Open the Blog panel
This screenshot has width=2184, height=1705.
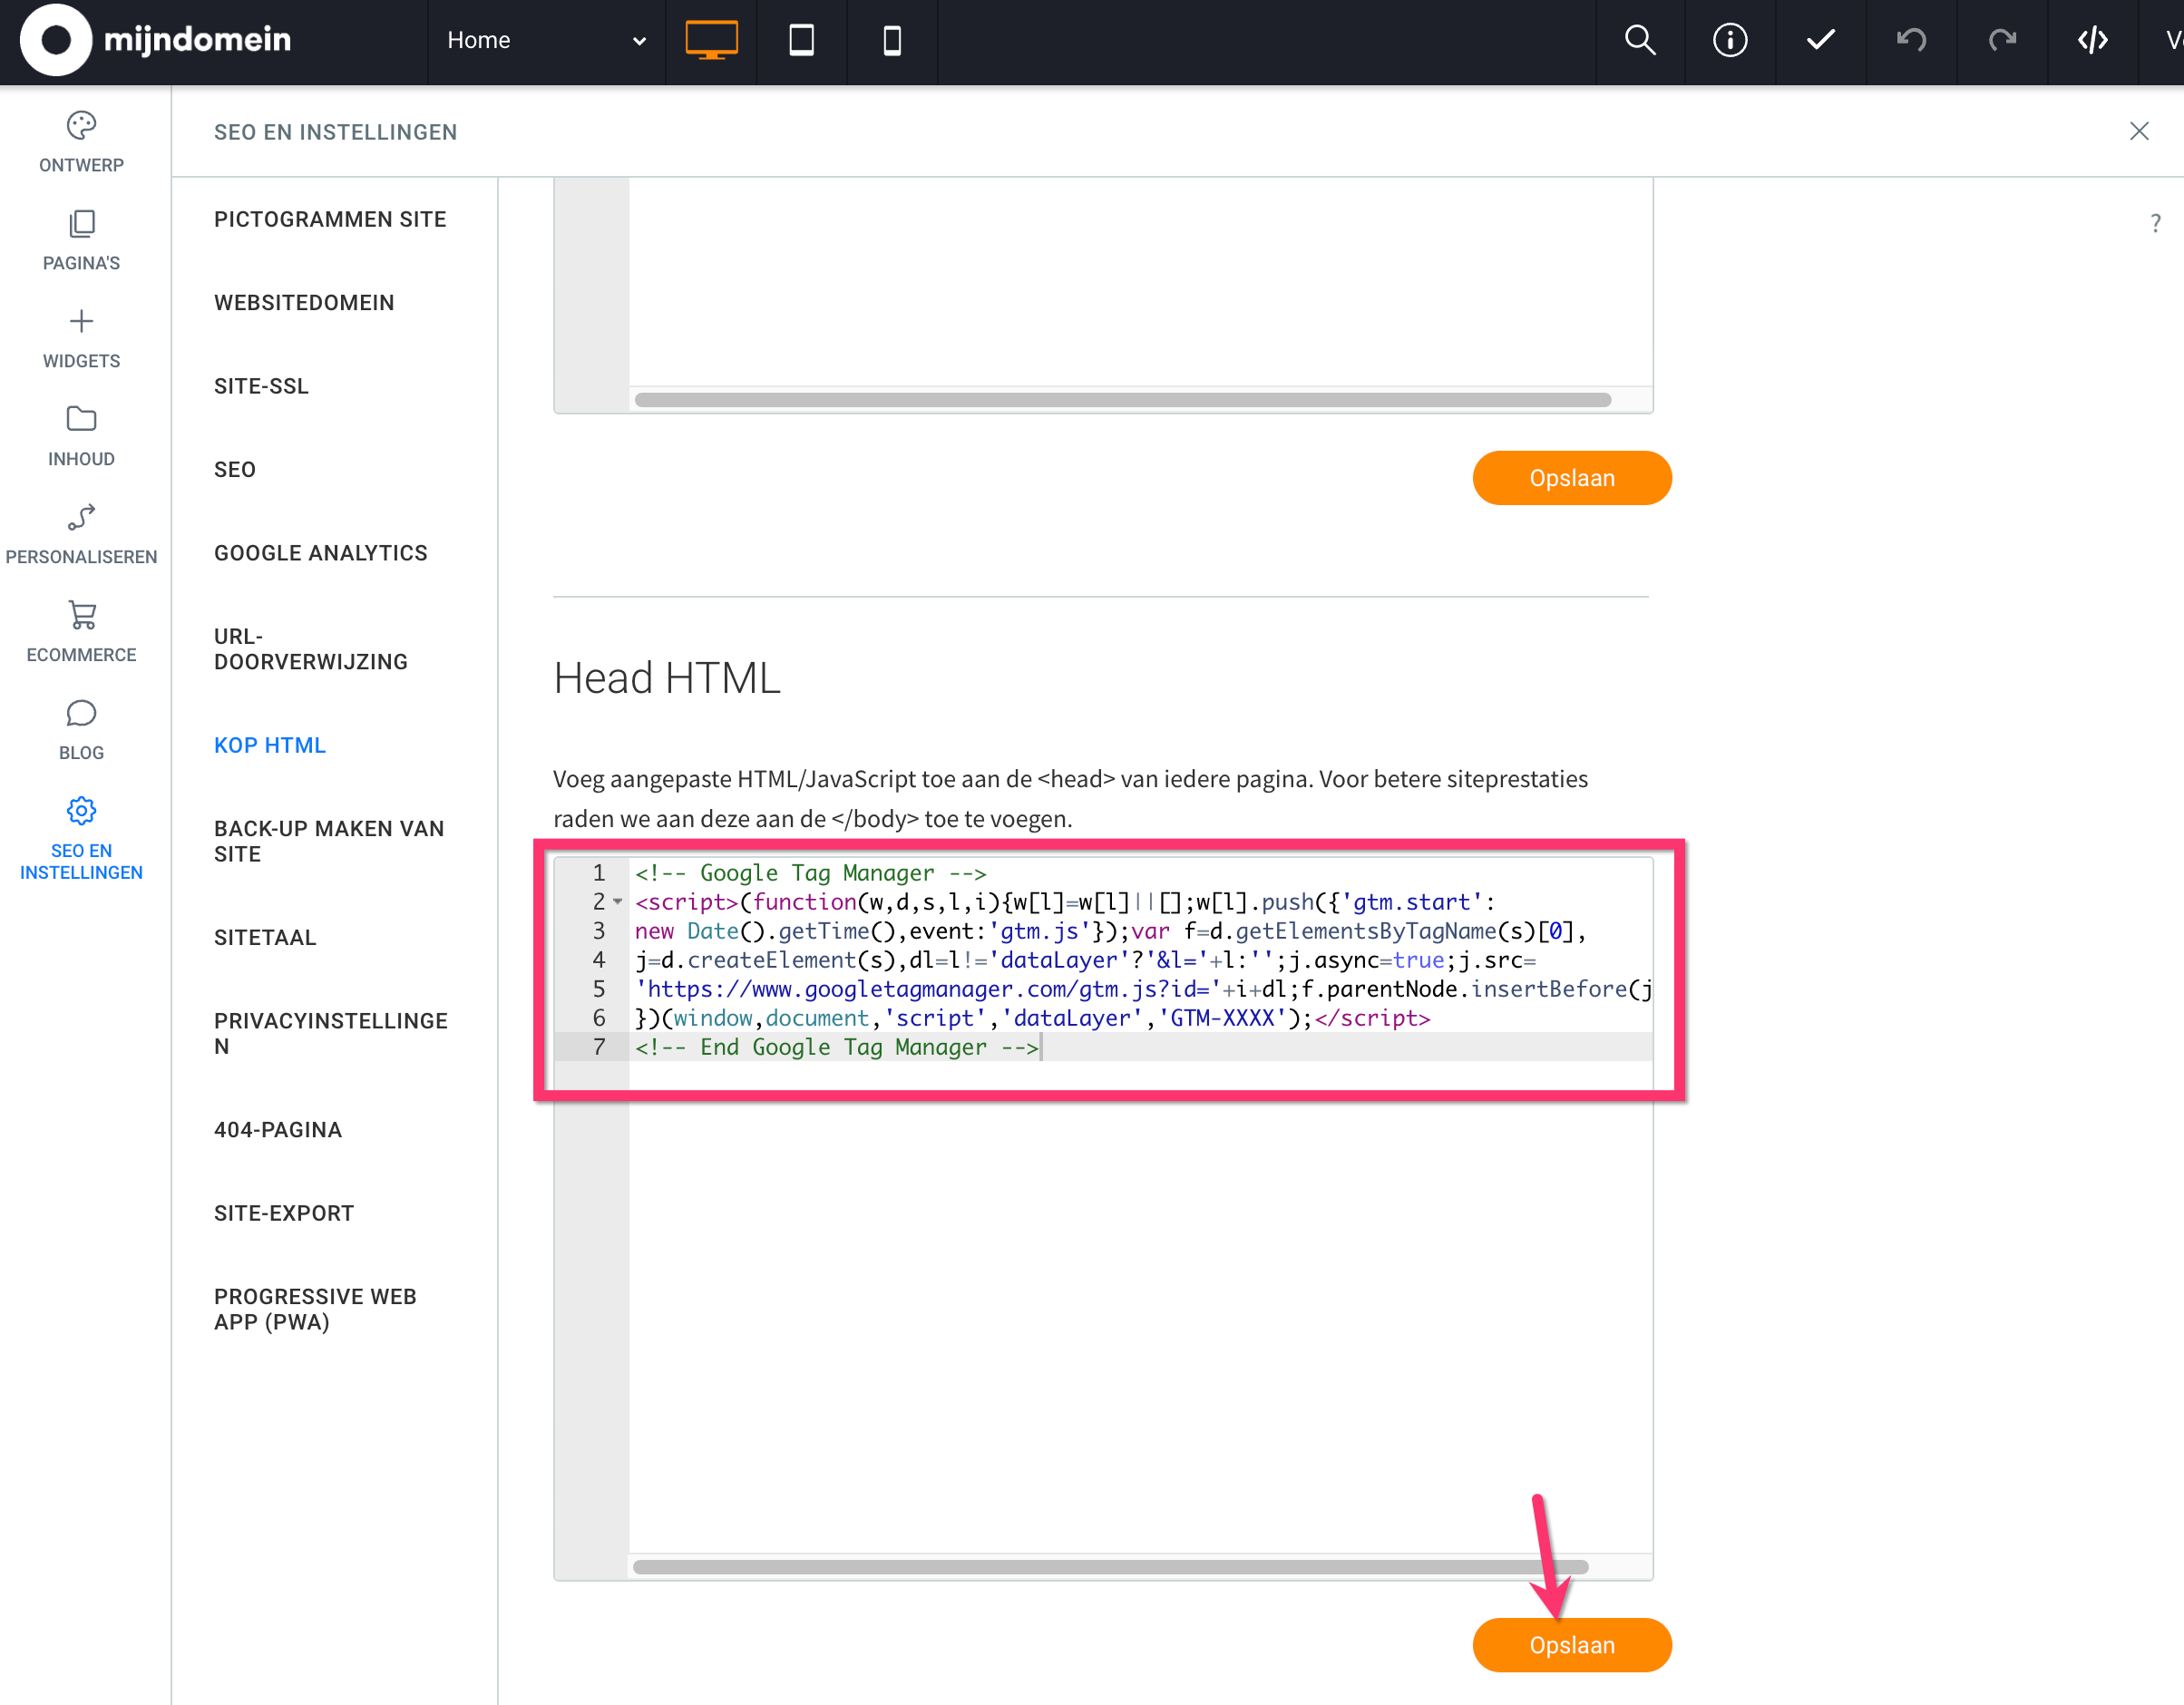81,730
